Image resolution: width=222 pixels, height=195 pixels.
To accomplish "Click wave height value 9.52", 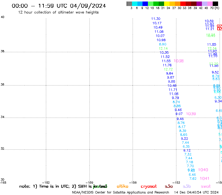I will coord(215,72).
